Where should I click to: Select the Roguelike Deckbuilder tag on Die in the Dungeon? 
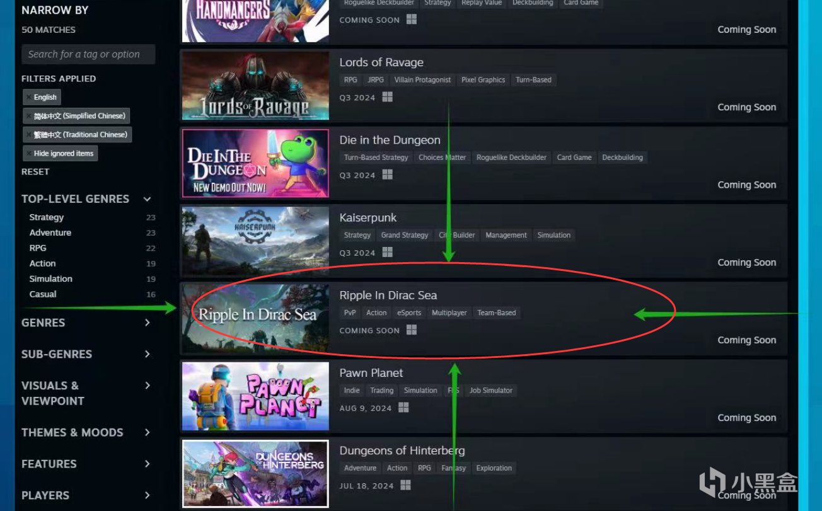pyautogui.click(x=511, y=158)
